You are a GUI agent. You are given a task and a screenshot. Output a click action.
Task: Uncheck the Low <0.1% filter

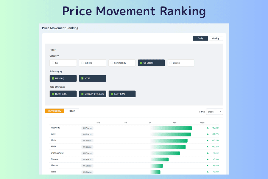coord(122,94)
